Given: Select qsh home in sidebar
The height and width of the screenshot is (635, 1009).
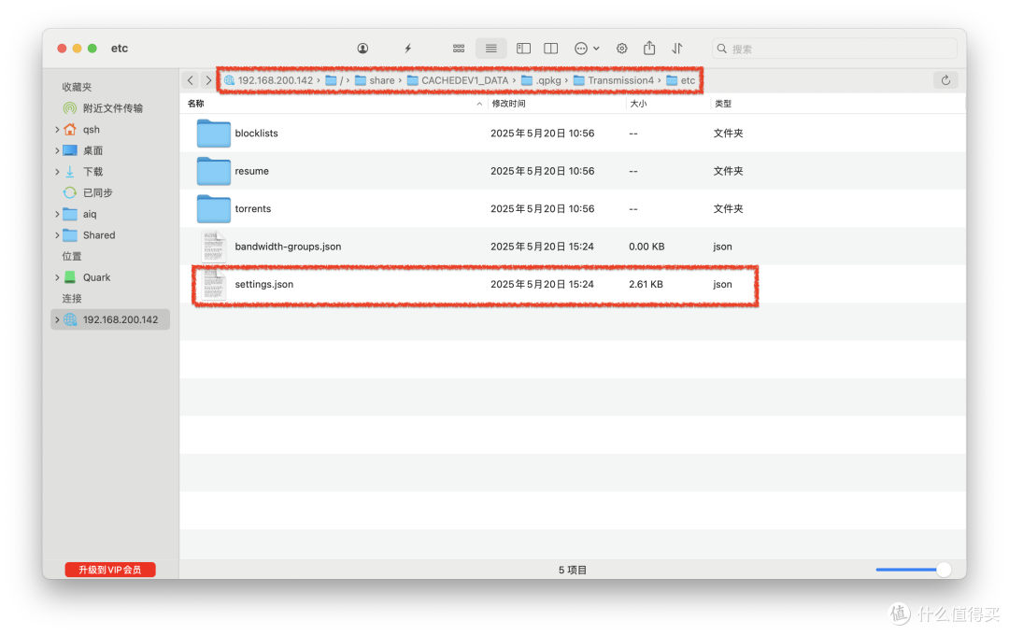Looking at the screenshot, I should (81, 129).
